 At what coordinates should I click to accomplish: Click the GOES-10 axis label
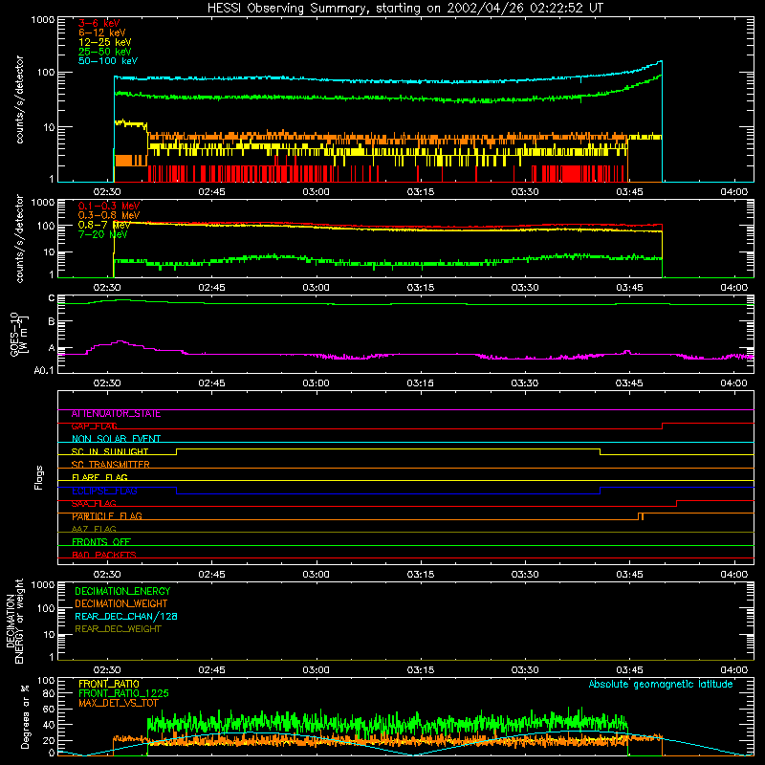pos(19,335)
